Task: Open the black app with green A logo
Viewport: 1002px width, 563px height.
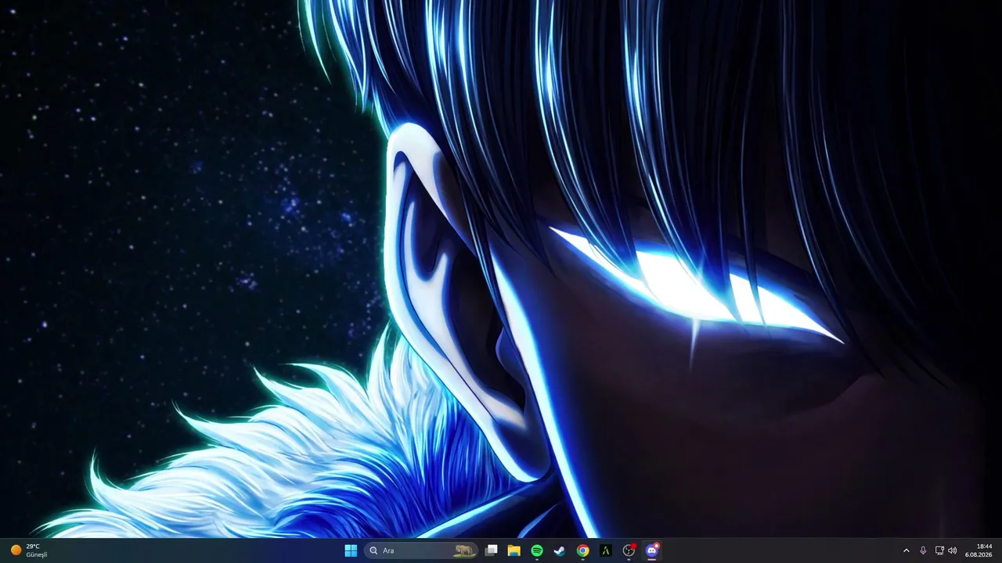Action: [x=605, y=550]
